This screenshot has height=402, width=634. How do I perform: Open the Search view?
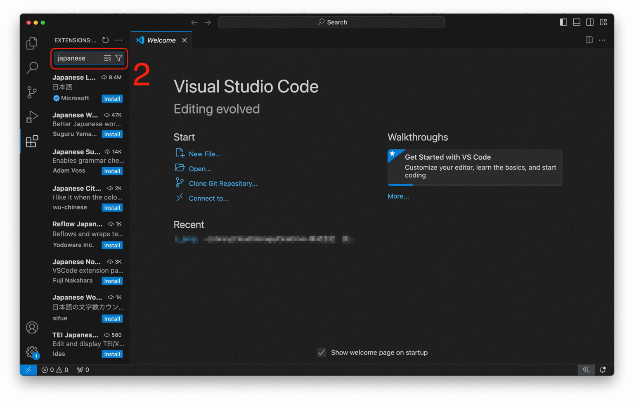32,68
